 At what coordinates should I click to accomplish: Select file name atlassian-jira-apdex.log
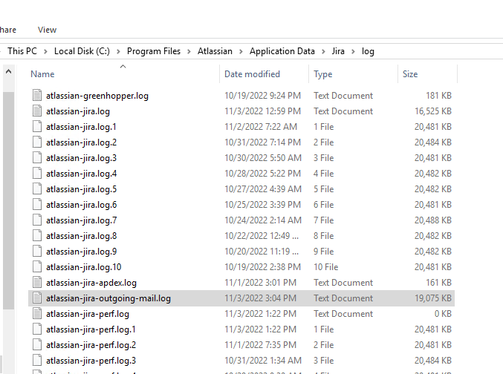click(x=91, y=283)
